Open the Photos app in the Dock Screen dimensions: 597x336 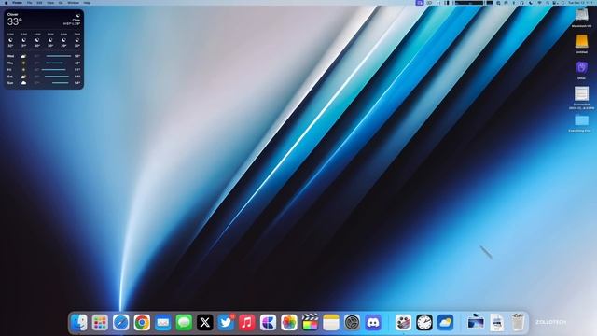tap(289, 323)
